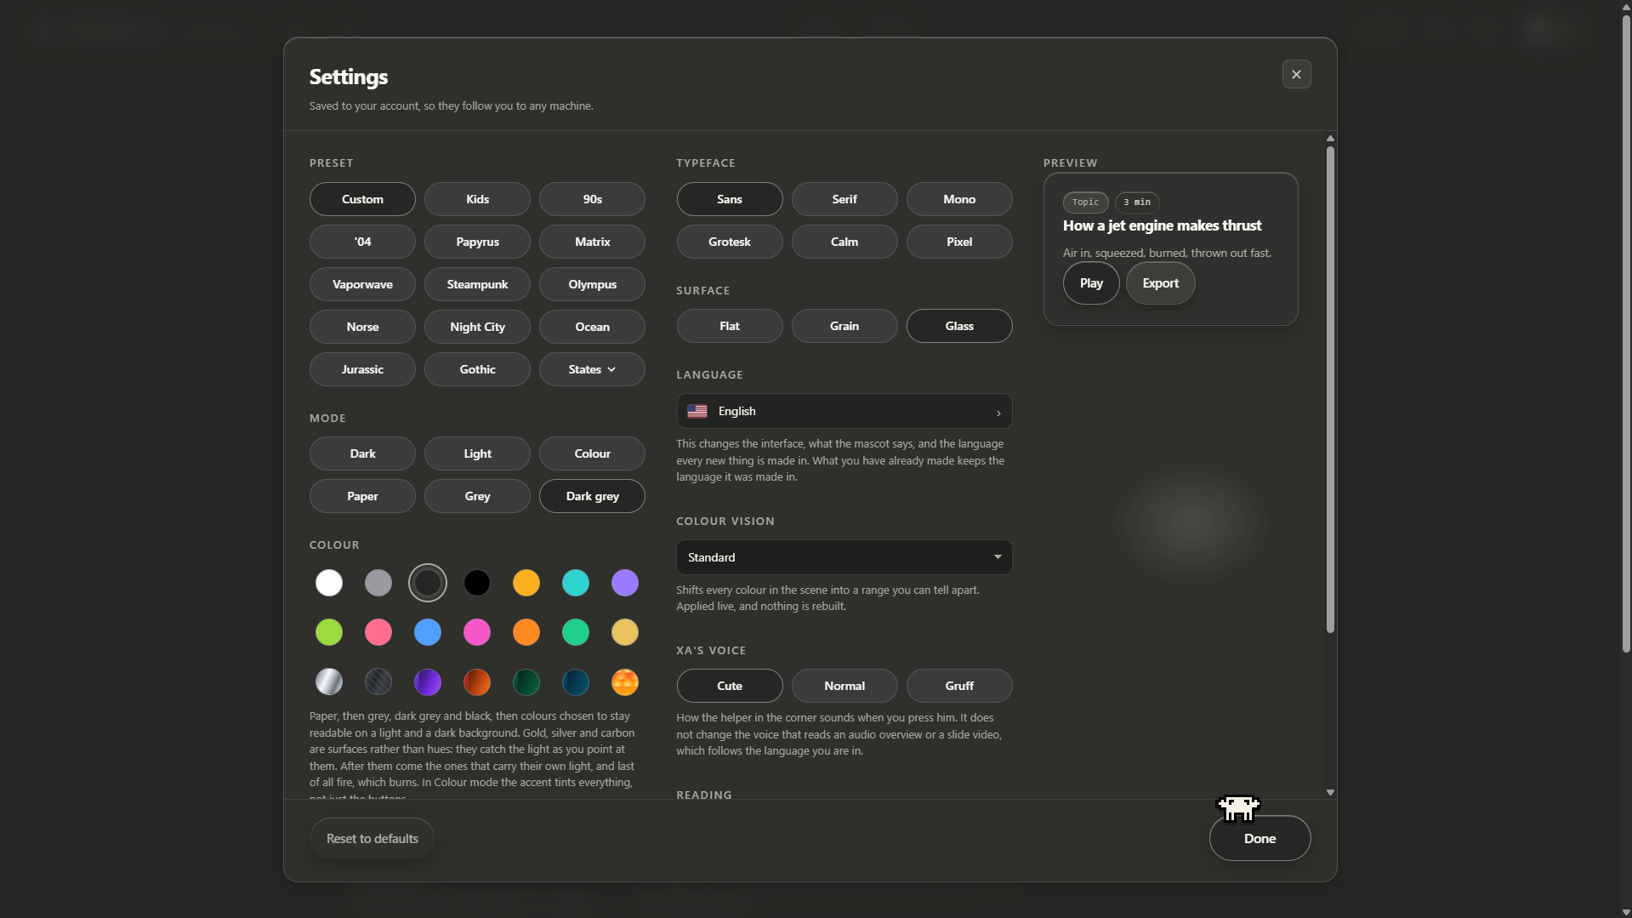Switch mode to Paper
1632x918 pixels.
click(362, 496)
